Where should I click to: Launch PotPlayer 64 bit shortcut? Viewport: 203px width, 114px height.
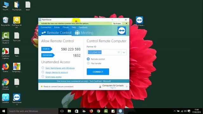[17, 22]
